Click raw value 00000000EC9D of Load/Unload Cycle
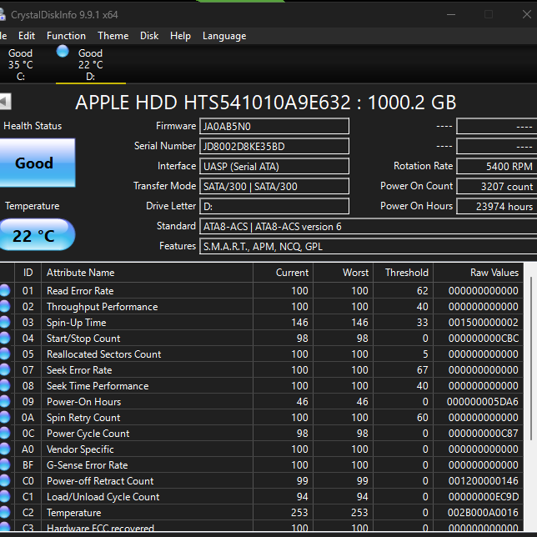The width and height of the screenshot is (537, 537). (484, 497)
